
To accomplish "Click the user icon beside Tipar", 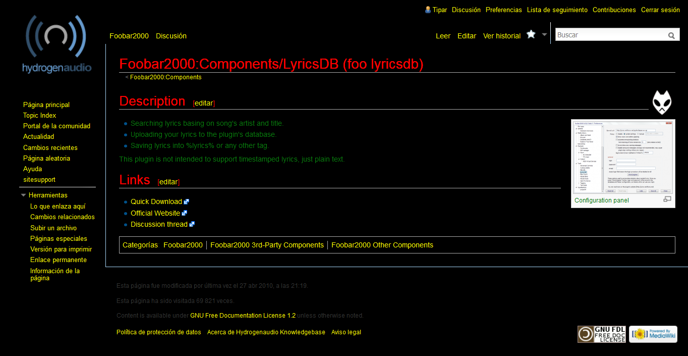I will [428, 10].
